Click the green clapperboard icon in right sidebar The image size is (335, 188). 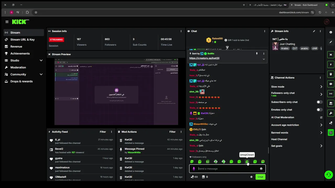tap(331, 132)
